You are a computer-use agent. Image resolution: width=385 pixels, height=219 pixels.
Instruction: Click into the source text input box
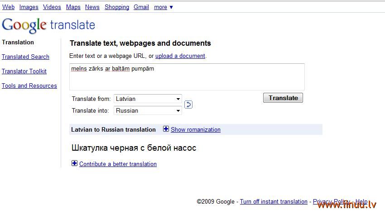coord(187,77)
